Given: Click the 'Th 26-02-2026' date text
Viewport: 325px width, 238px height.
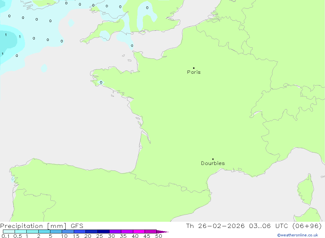Looking at the screenshot, I should (215, 226).
